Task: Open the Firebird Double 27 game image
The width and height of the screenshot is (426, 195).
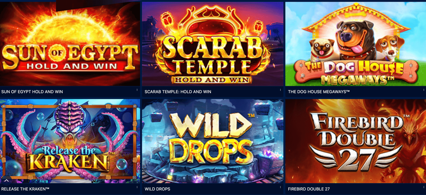Action: click(356, 141)
